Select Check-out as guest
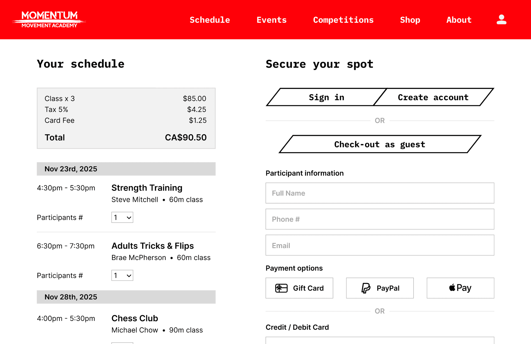 click(x=380, y=144)
